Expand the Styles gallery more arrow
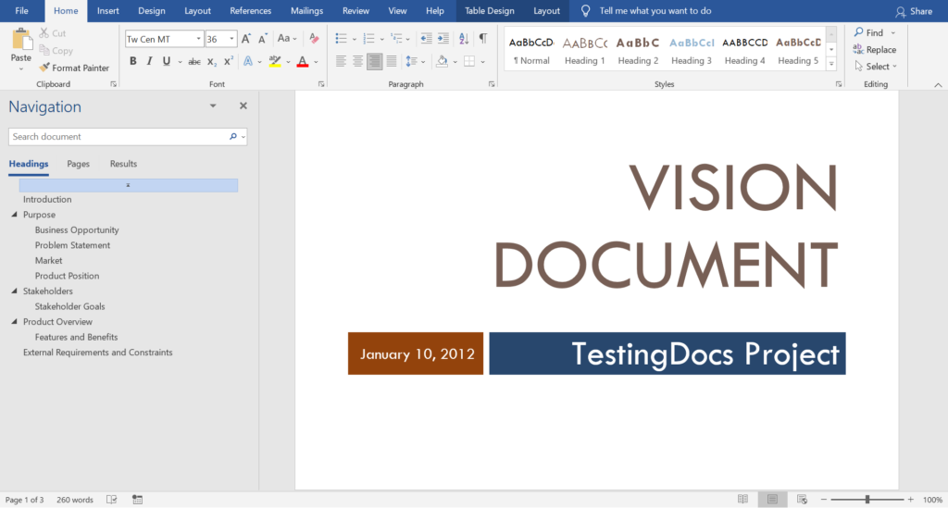Screen dimensions: 948x508 coord(831,64)
